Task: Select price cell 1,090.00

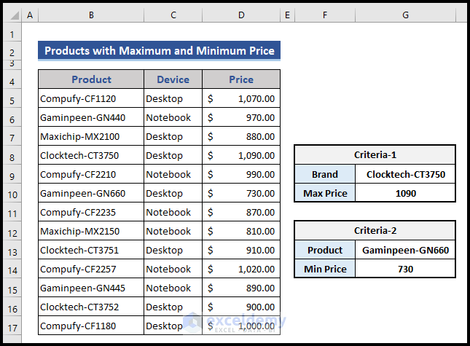Action: 241,155
